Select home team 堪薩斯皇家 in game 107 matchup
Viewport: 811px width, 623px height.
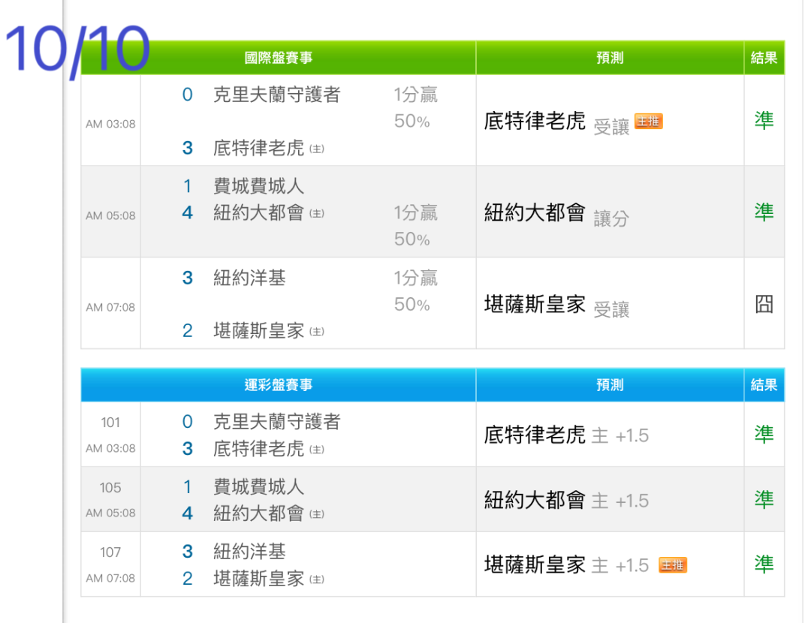(258, 579)
